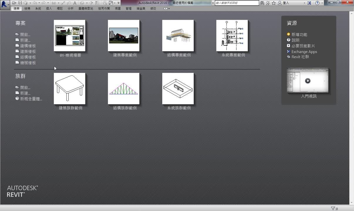Click the star Favorites icon in title bar
Viewport: 354px width, 211px height.
[x=274, y=3]
